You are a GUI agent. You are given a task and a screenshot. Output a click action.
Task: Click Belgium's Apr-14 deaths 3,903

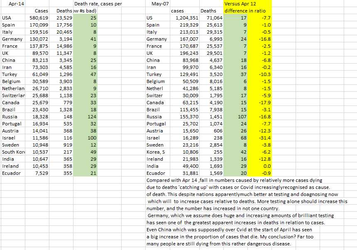tap(66, 81)
